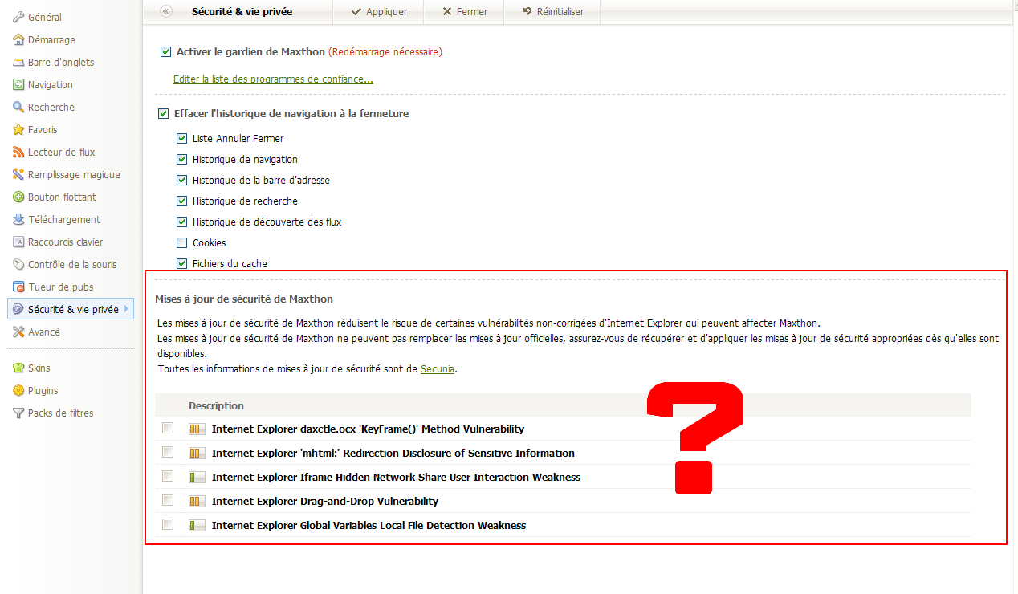This screenshot has width=1018, height=594.
Task: Open the Général settings section
Action: tap(44, 18)
